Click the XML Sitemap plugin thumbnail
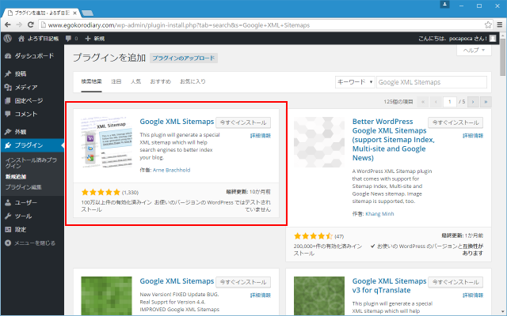 point(107,142)
